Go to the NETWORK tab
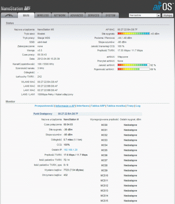This screenshot has width=175, height=204. tap(60, 15)
